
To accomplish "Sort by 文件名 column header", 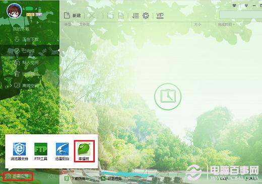I will pyautogui.click(x=85, y=25).
